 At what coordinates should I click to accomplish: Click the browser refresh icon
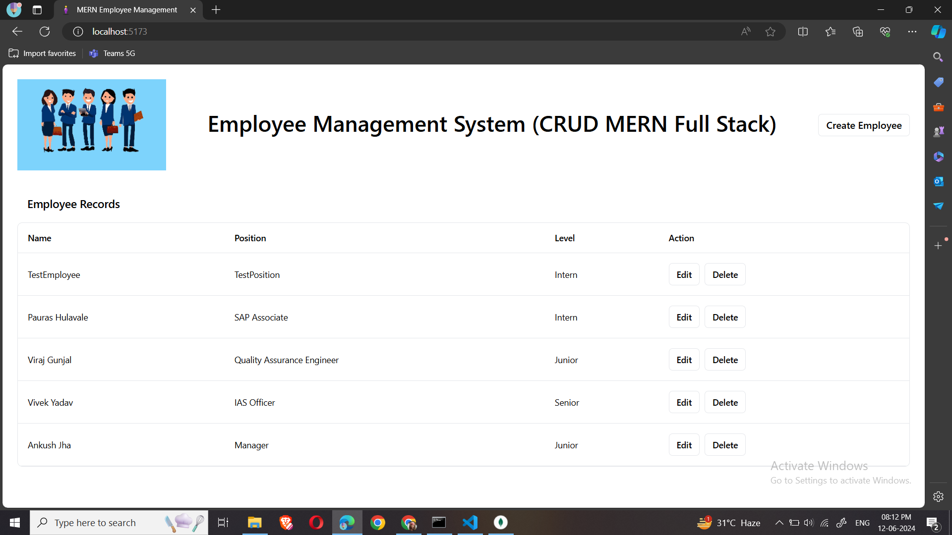[x=45, y=32]
